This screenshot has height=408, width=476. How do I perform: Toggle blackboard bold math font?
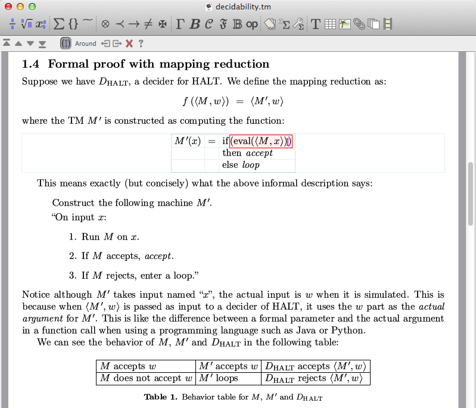[x=237, y=24]
